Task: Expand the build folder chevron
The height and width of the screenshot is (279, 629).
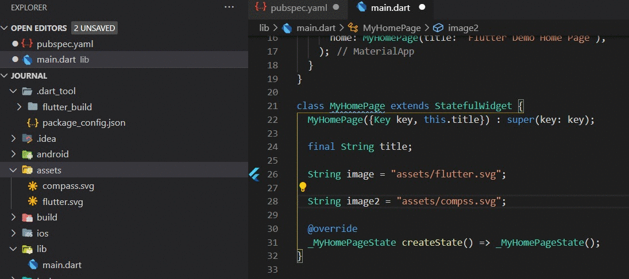Action: 14,217
